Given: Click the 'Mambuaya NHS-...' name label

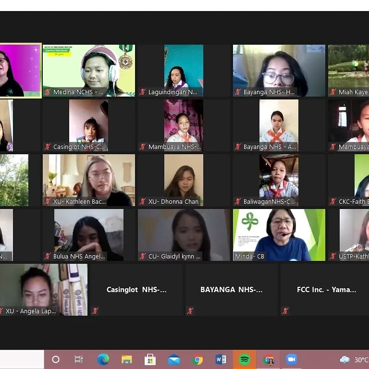Looking at the screenshot, I should click(x=174, y=147).
